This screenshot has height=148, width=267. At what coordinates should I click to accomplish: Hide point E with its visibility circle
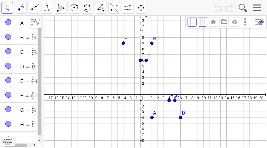[8, 80]
